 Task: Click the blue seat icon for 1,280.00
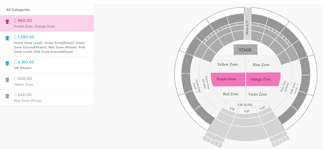pos(7,38)
